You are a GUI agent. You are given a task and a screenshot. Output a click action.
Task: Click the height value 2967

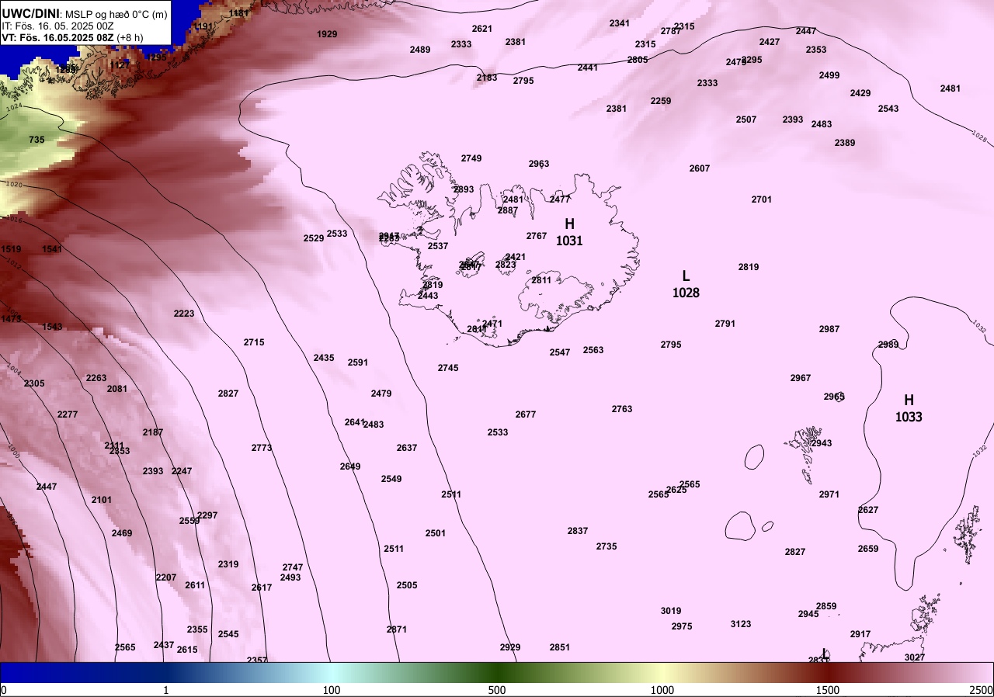click(x=801, y=378)
